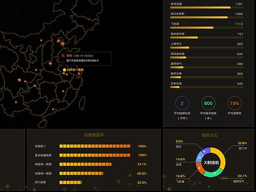Click the segmented coverage bar at 62.9%

click(81, 173)
